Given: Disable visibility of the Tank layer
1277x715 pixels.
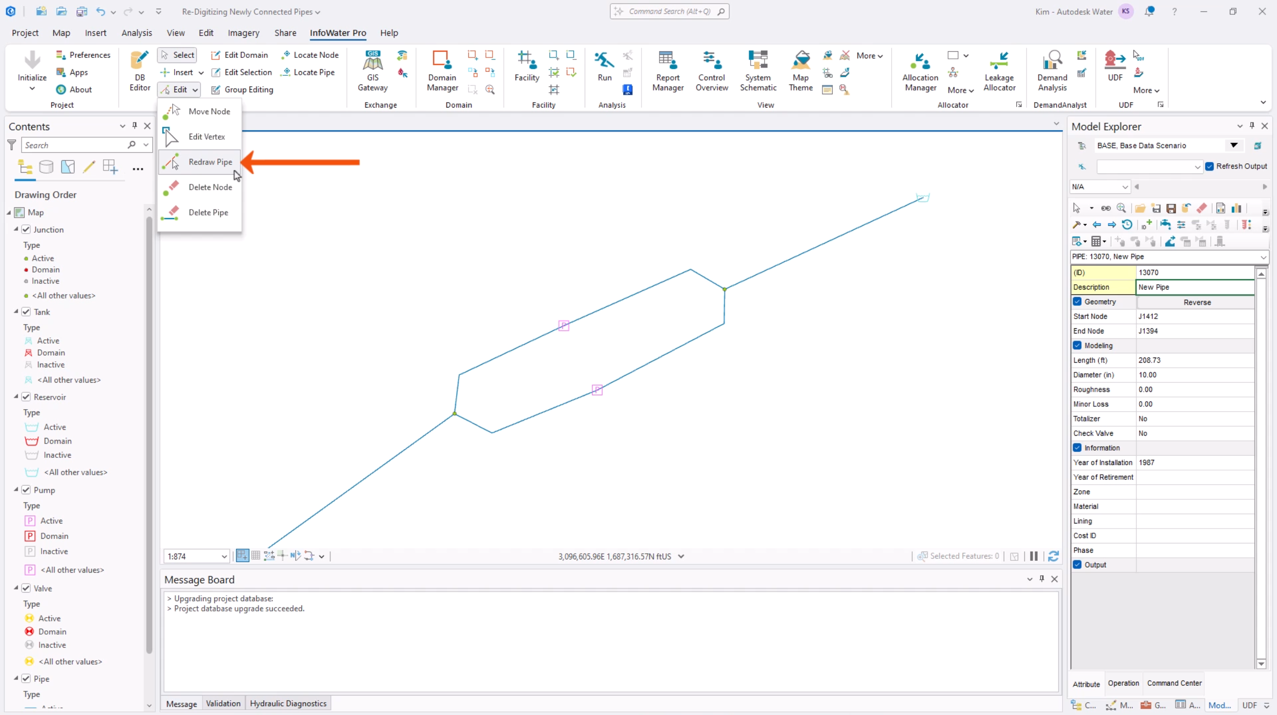Looking at the screenshot, I should coord(26,311).
